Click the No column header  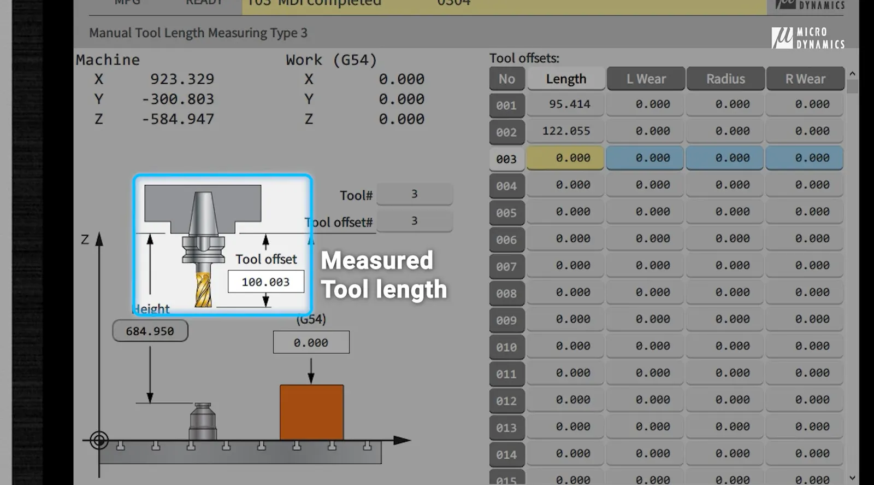507,79
